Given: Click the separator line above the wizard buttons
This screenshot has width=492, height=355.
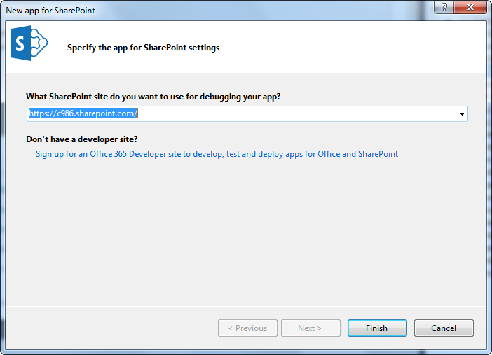Looking at the screenshot, I should click(x=245, y=305).
